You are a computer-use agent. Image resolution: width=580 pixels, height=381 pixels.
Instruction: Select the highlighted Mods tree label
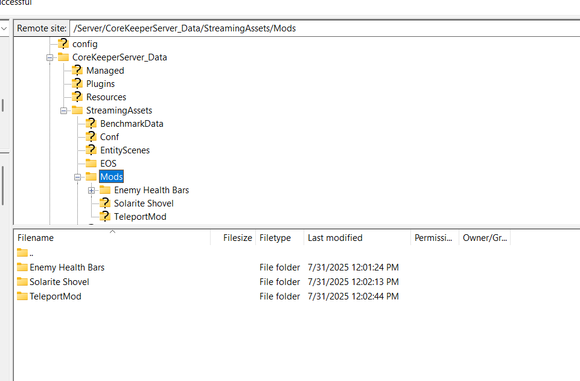111,177
